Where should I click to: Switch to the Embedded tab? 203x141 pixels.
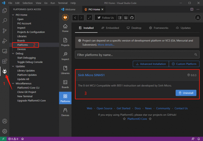coord(110,28)
